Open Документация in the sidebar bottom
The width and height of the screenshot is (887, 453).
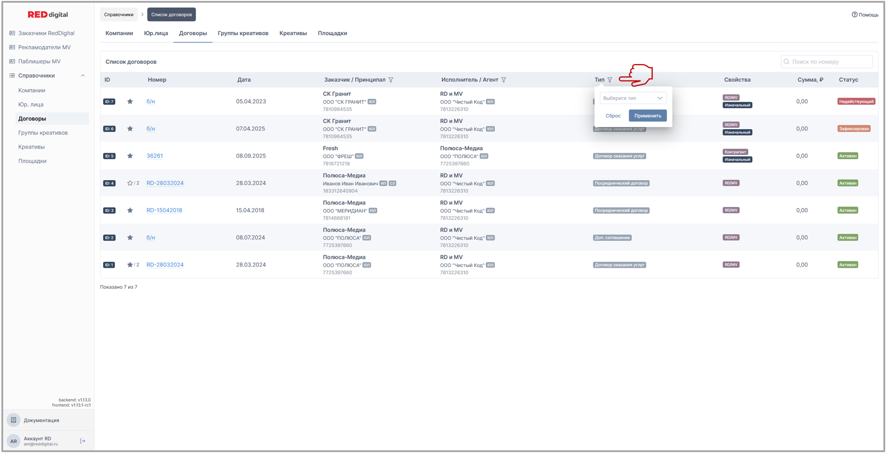point(41,420)
